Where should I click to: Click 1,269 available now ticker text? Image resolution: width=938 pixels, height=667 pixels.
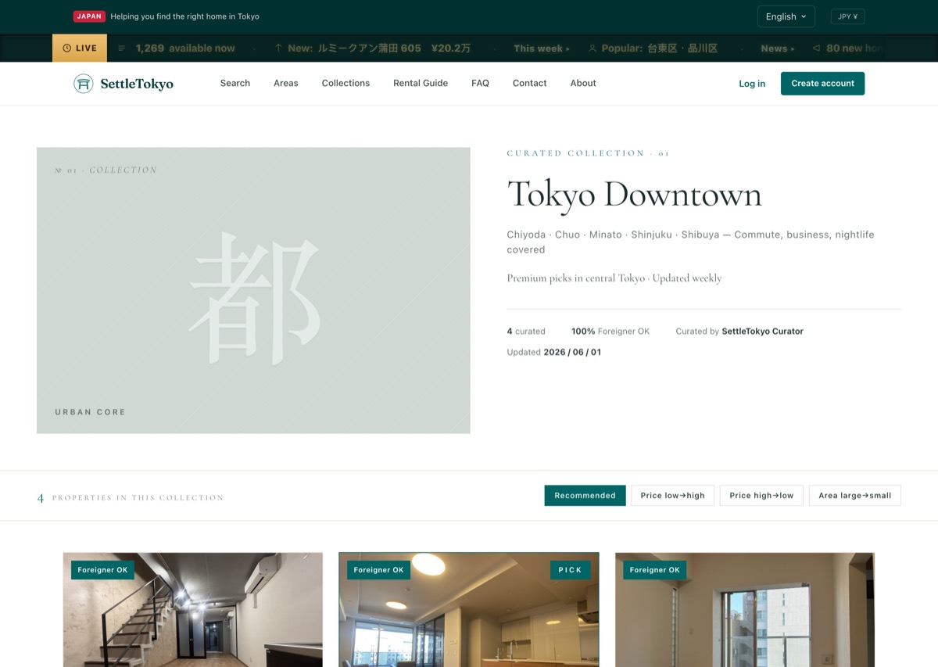tap(185, 48)
